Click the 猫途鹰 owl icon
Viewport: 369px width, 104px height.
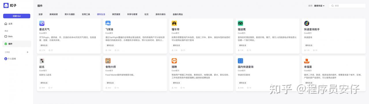[240, 23]
